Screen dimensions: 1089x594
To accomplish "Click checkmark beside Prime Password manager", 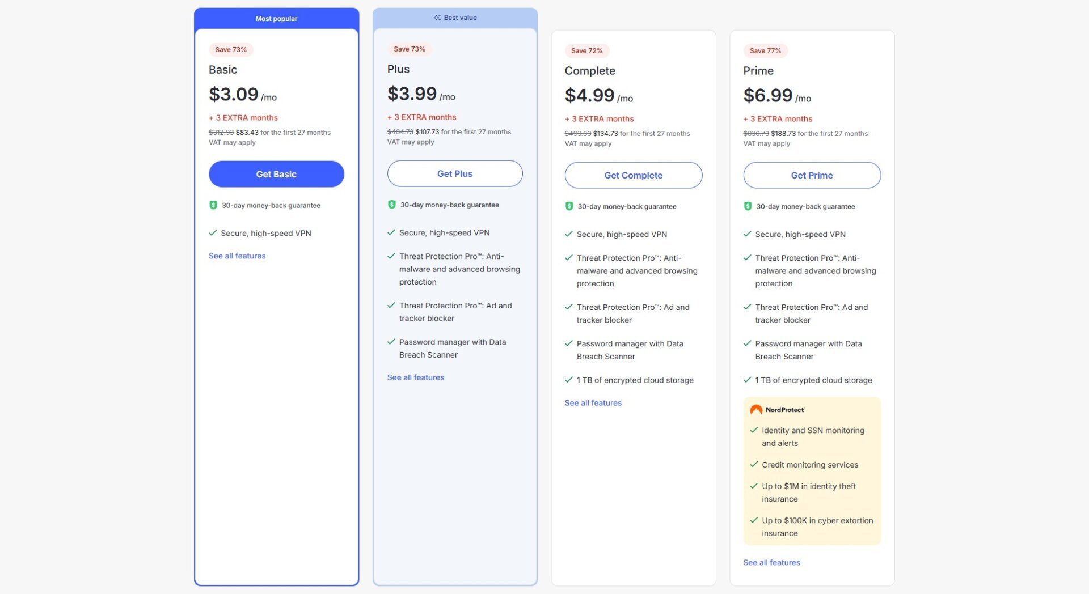I will [748, 343].
